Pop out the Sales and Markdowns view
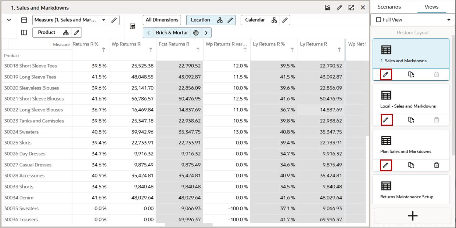This screenshot has width=456, height=228. click(x=351, y=7)
